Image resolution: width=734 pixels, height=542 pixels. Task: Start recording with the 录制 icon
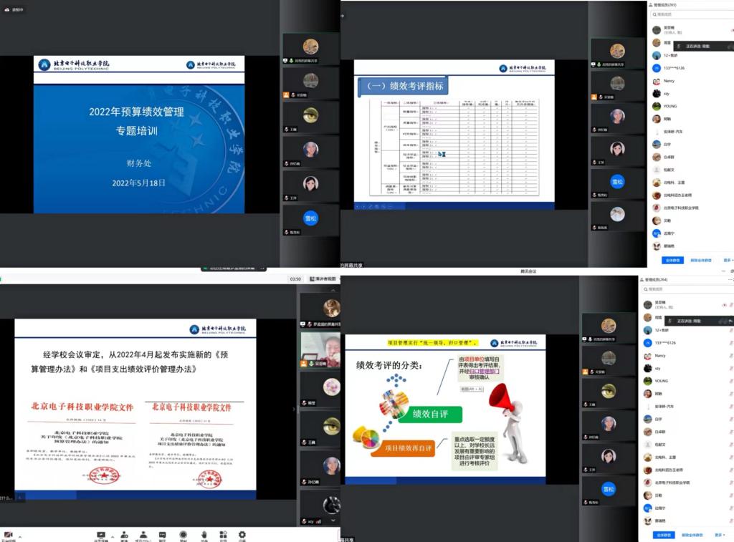point(182,534)
